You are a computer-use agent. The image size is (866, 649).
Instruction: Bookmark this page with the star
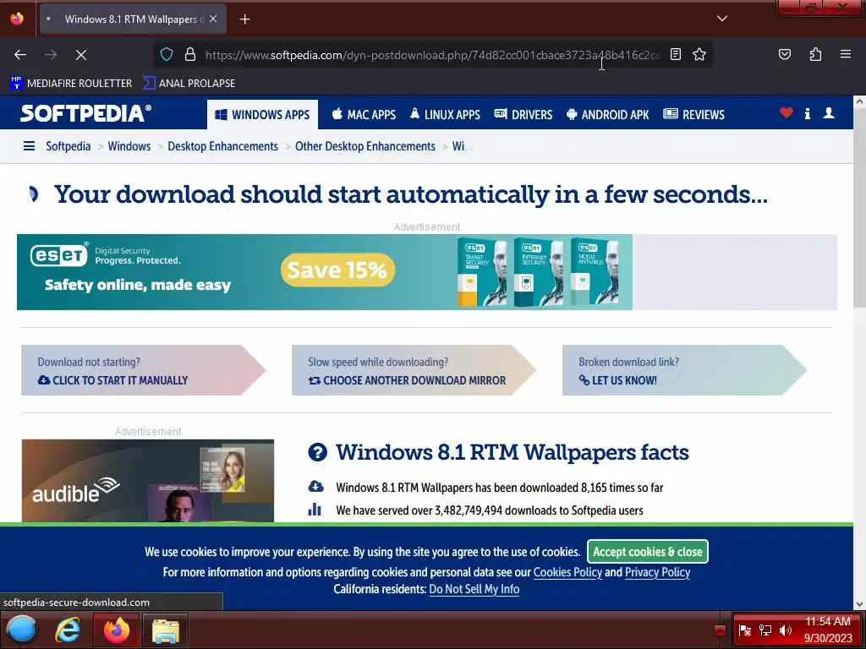(x=699, y=54)
